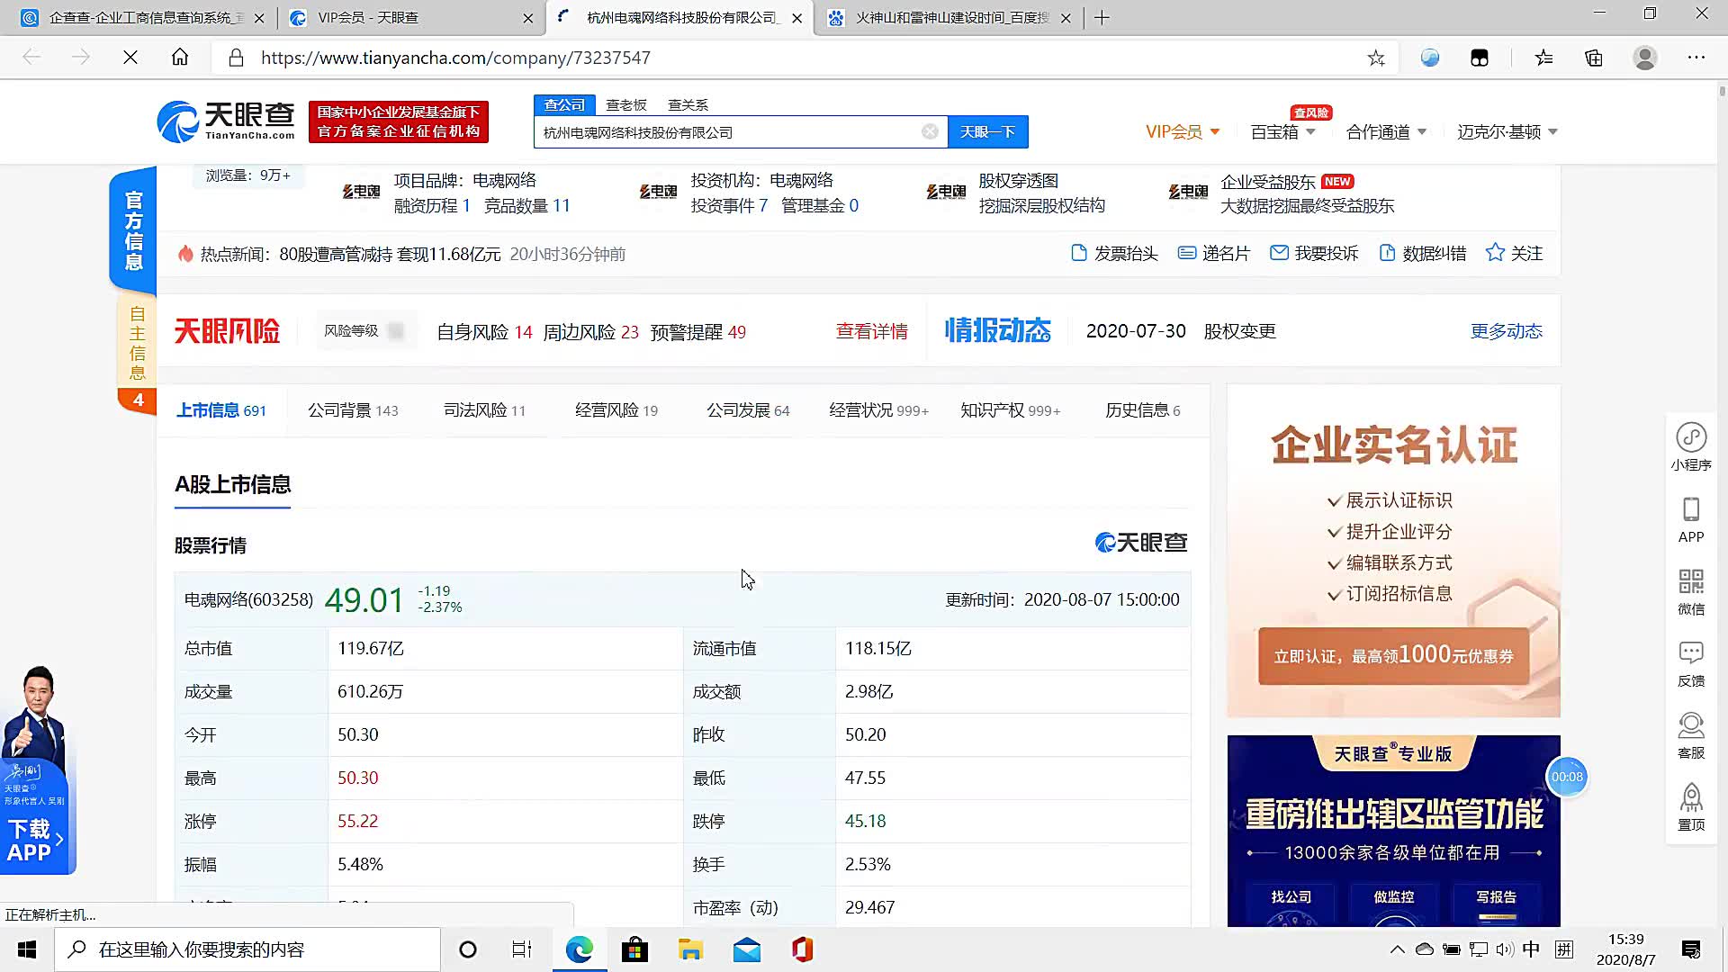Switch to 公司背景 143 tab
1728x972 pixels.
pyautogui.click(x=353, y=410)
